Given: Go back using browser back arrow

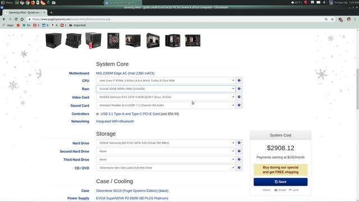Looking at the screenshot, I should 4,19.
